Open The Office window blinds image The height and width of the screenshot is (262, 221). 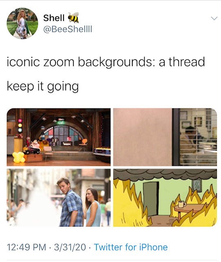165,137
